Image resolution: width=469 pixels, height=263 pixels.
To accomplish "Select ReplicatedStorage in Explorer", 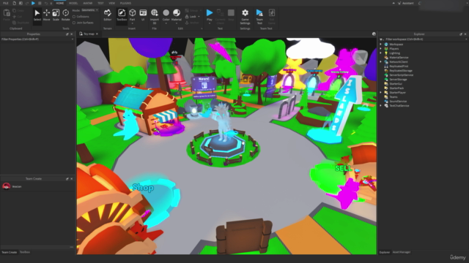I will click(x=401, y=71).
